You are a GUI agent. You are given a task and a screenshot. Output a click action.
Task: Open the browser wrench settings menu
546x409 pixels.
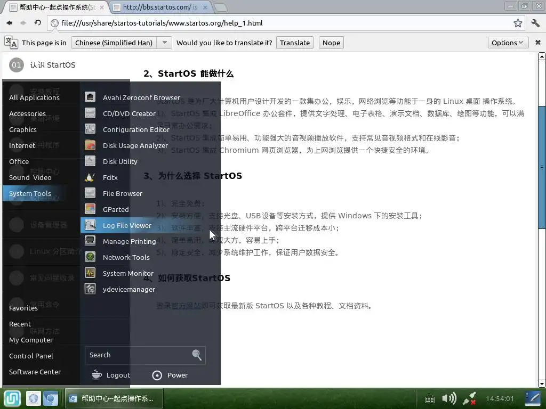click(x=535, y=23)
